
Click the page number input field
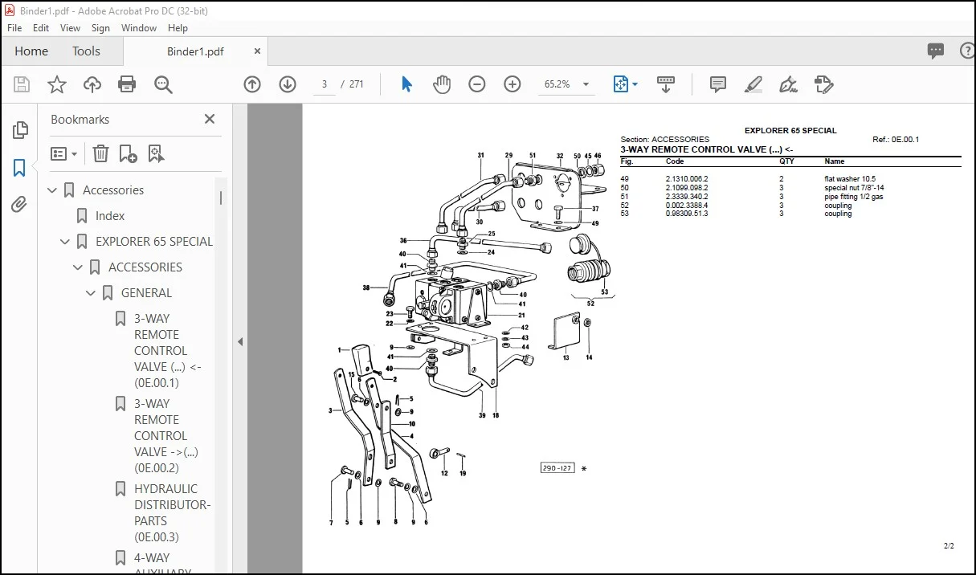[325, 84]
